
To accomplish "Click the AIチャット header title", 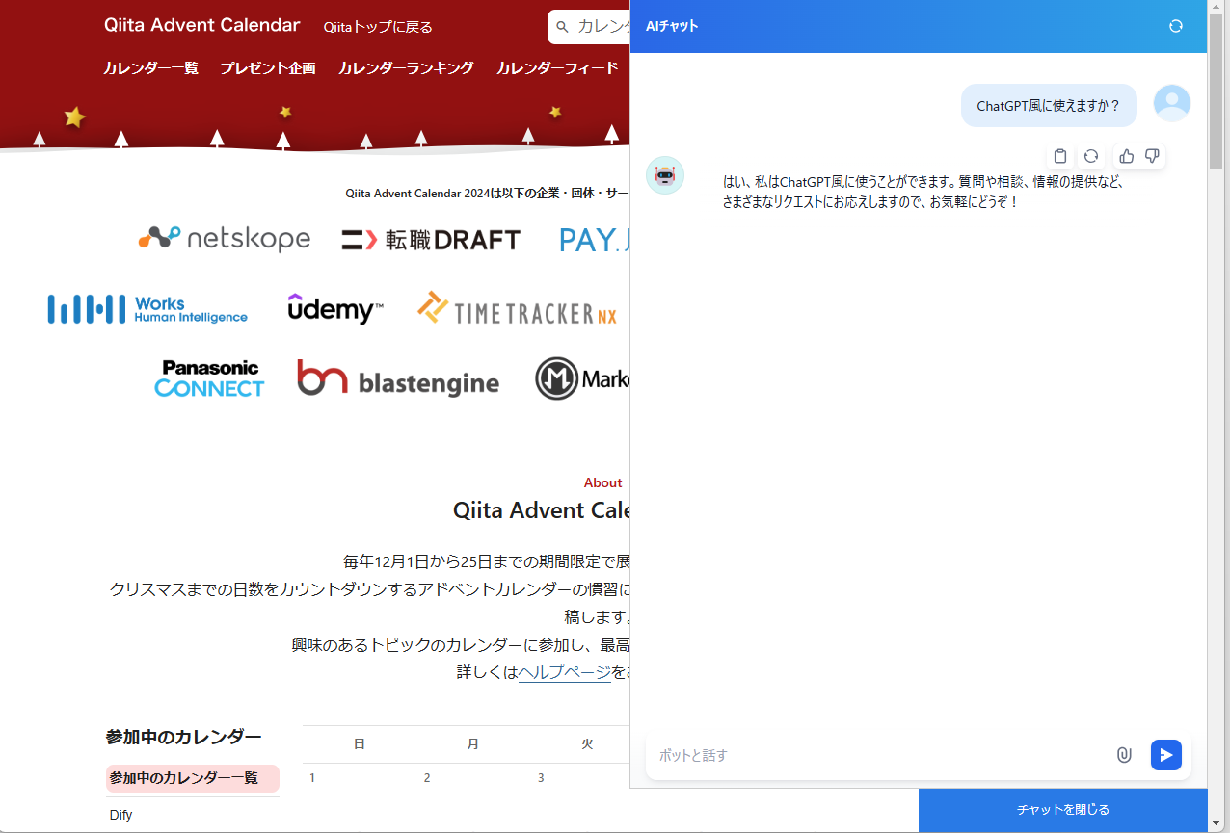I will pos(672,26).
